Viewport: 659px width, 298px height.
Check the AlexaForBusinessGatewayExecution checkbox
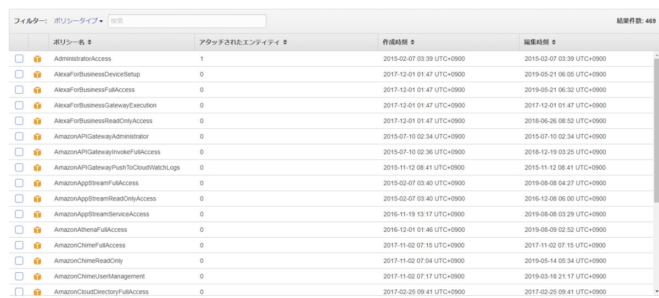point(19,105)
